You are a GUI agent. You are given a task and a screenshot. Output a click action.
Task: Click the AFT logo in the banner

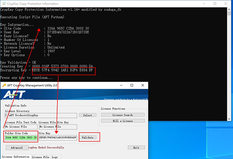coord(14,94)
